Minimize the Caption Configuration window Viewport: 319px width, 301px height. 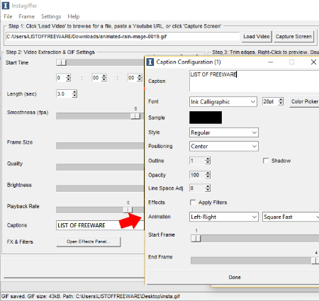(x=271, y=62)
